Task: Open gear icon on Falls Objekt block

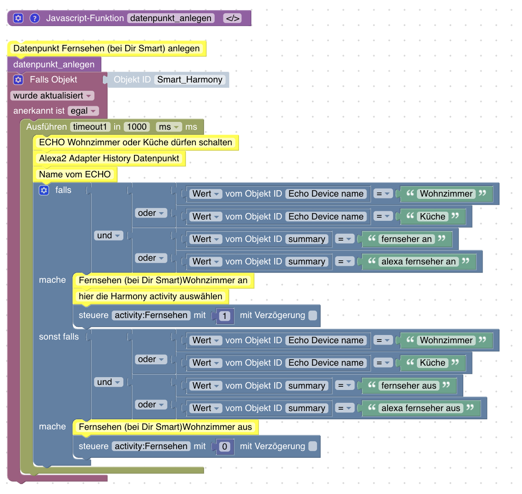Action: (x=18, y=79)
